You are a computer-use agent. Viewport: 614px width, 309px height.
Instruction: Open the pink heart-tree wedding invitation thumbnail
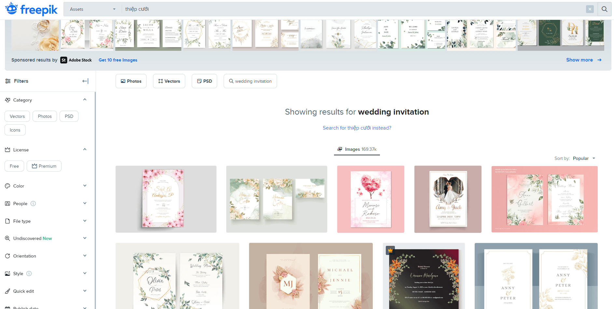pyautogui.click(x=370, y=199)
